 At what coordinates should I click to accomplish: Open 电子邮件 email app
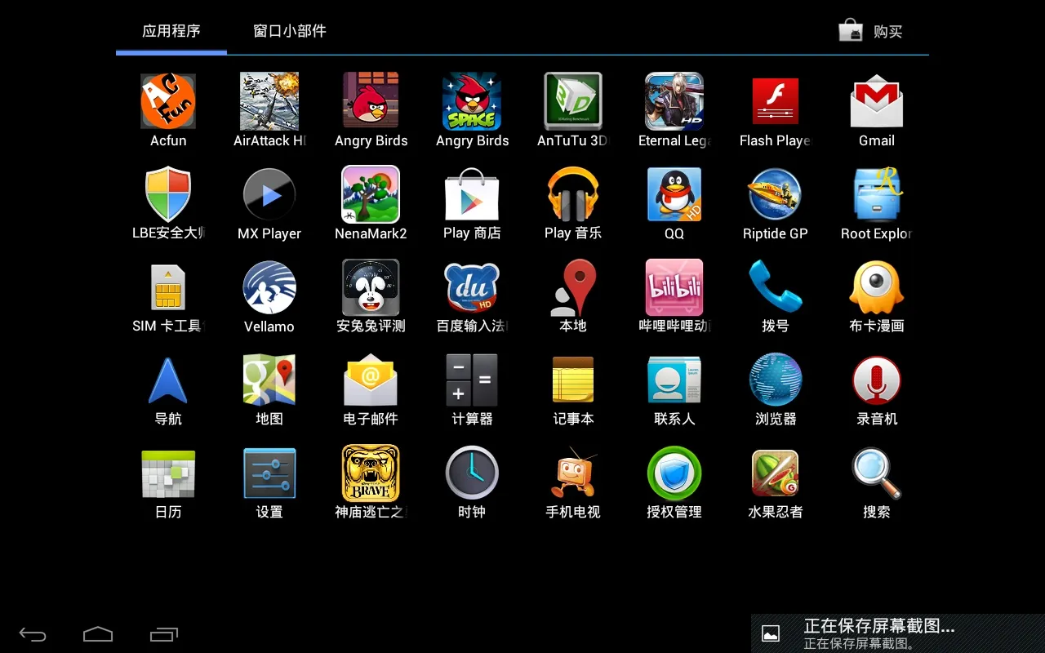coord(371,380)
